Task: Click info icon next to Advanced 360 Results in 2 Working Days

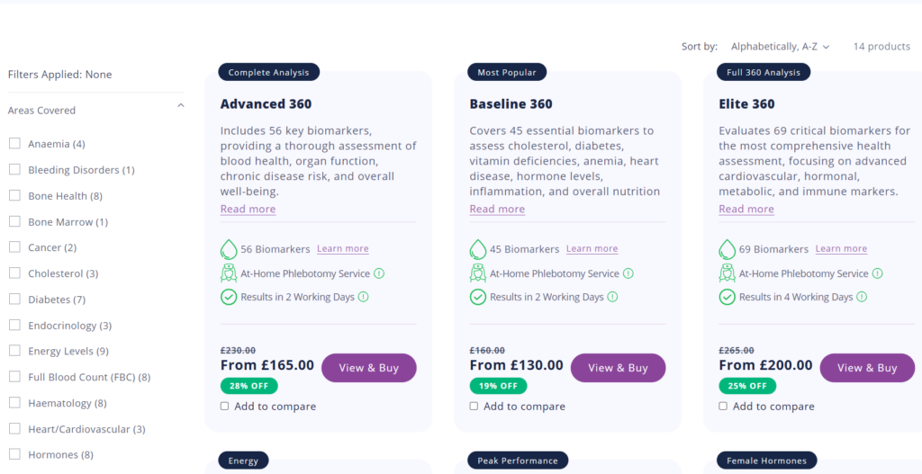Action: [364, 297]
